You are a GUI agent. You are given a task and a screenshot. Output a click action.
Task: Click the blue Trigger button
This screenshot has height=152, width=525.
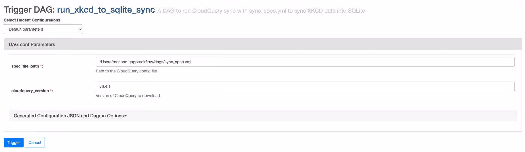[x=14, y=143]
